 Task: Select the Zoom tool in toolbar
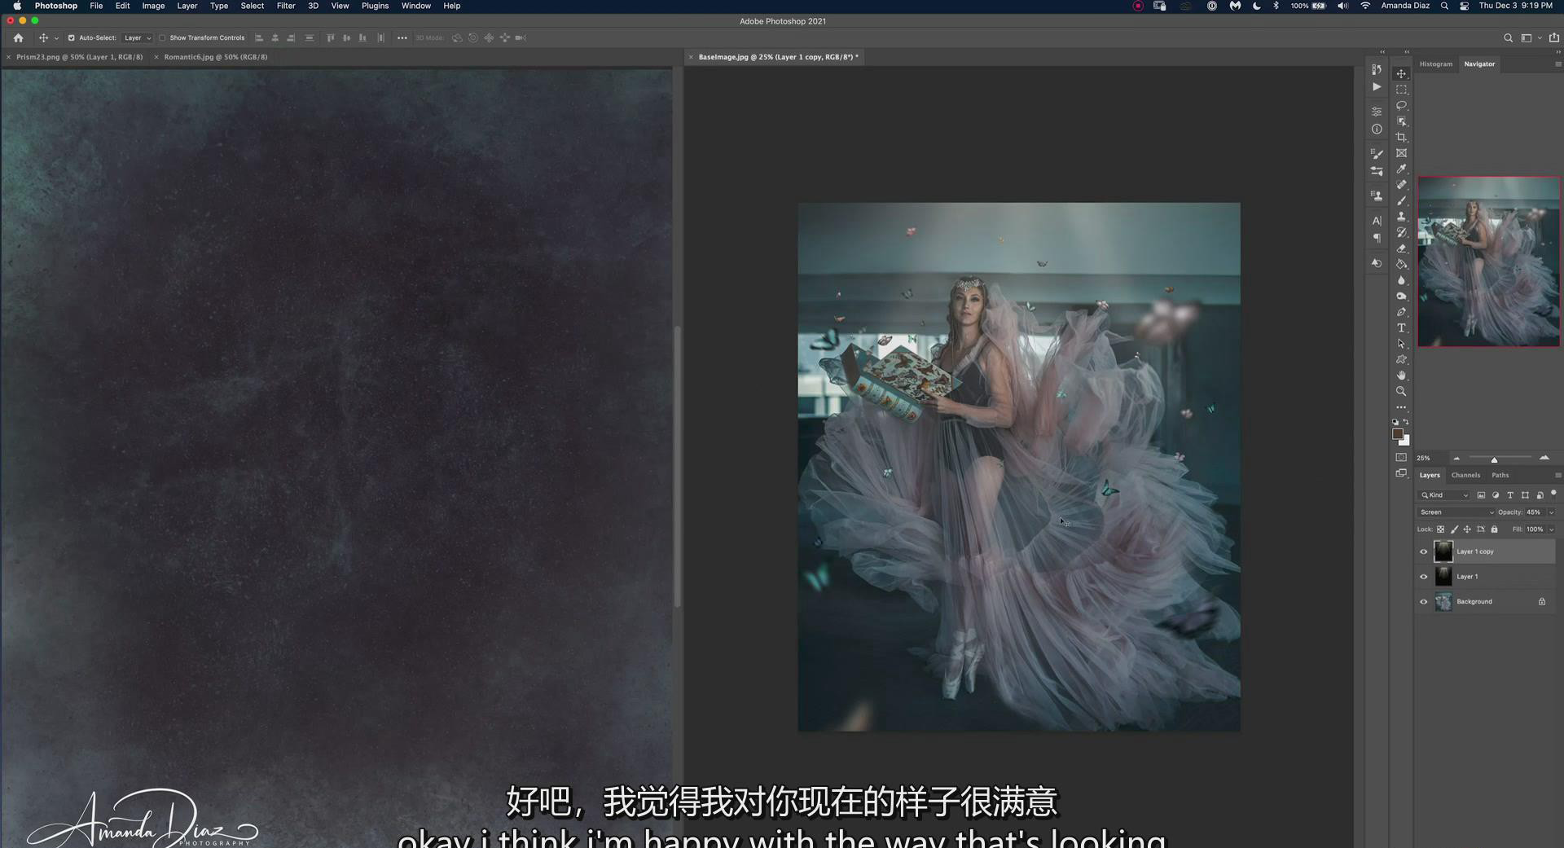point(1401,391)
